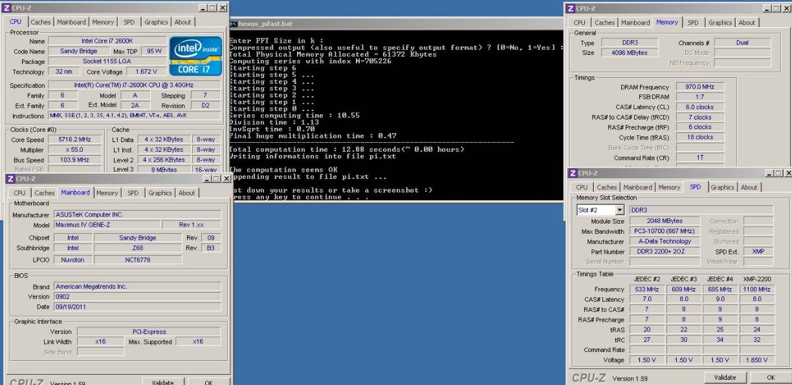Click the CAS# Latency value 6.0 clocks
Screen dimensions: 792x385
point(700,107)
